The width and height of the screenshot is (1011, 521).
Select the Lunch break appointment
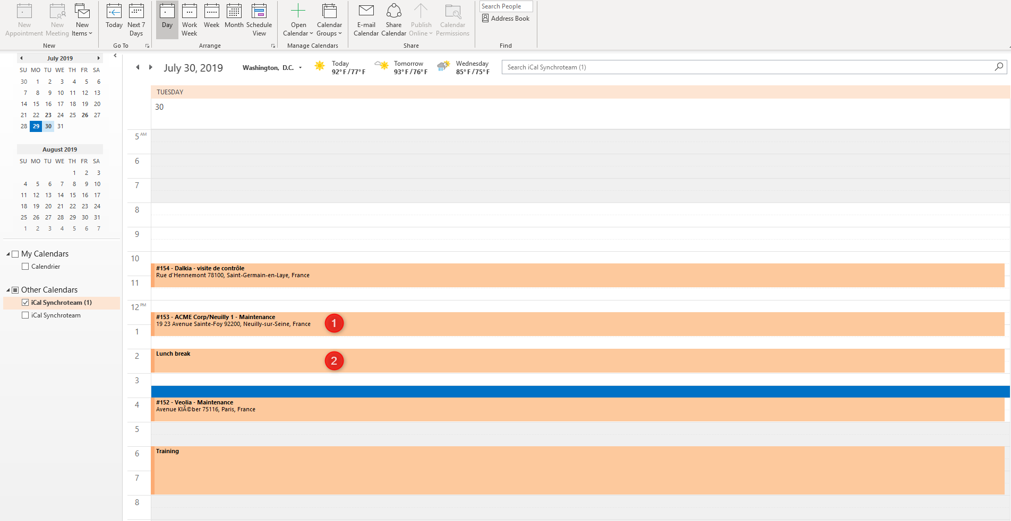tap(578, 361)
